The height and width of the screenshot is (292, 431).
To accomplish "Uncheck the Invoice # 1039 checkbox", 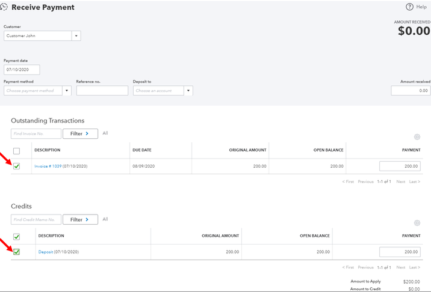I will 17,166.
